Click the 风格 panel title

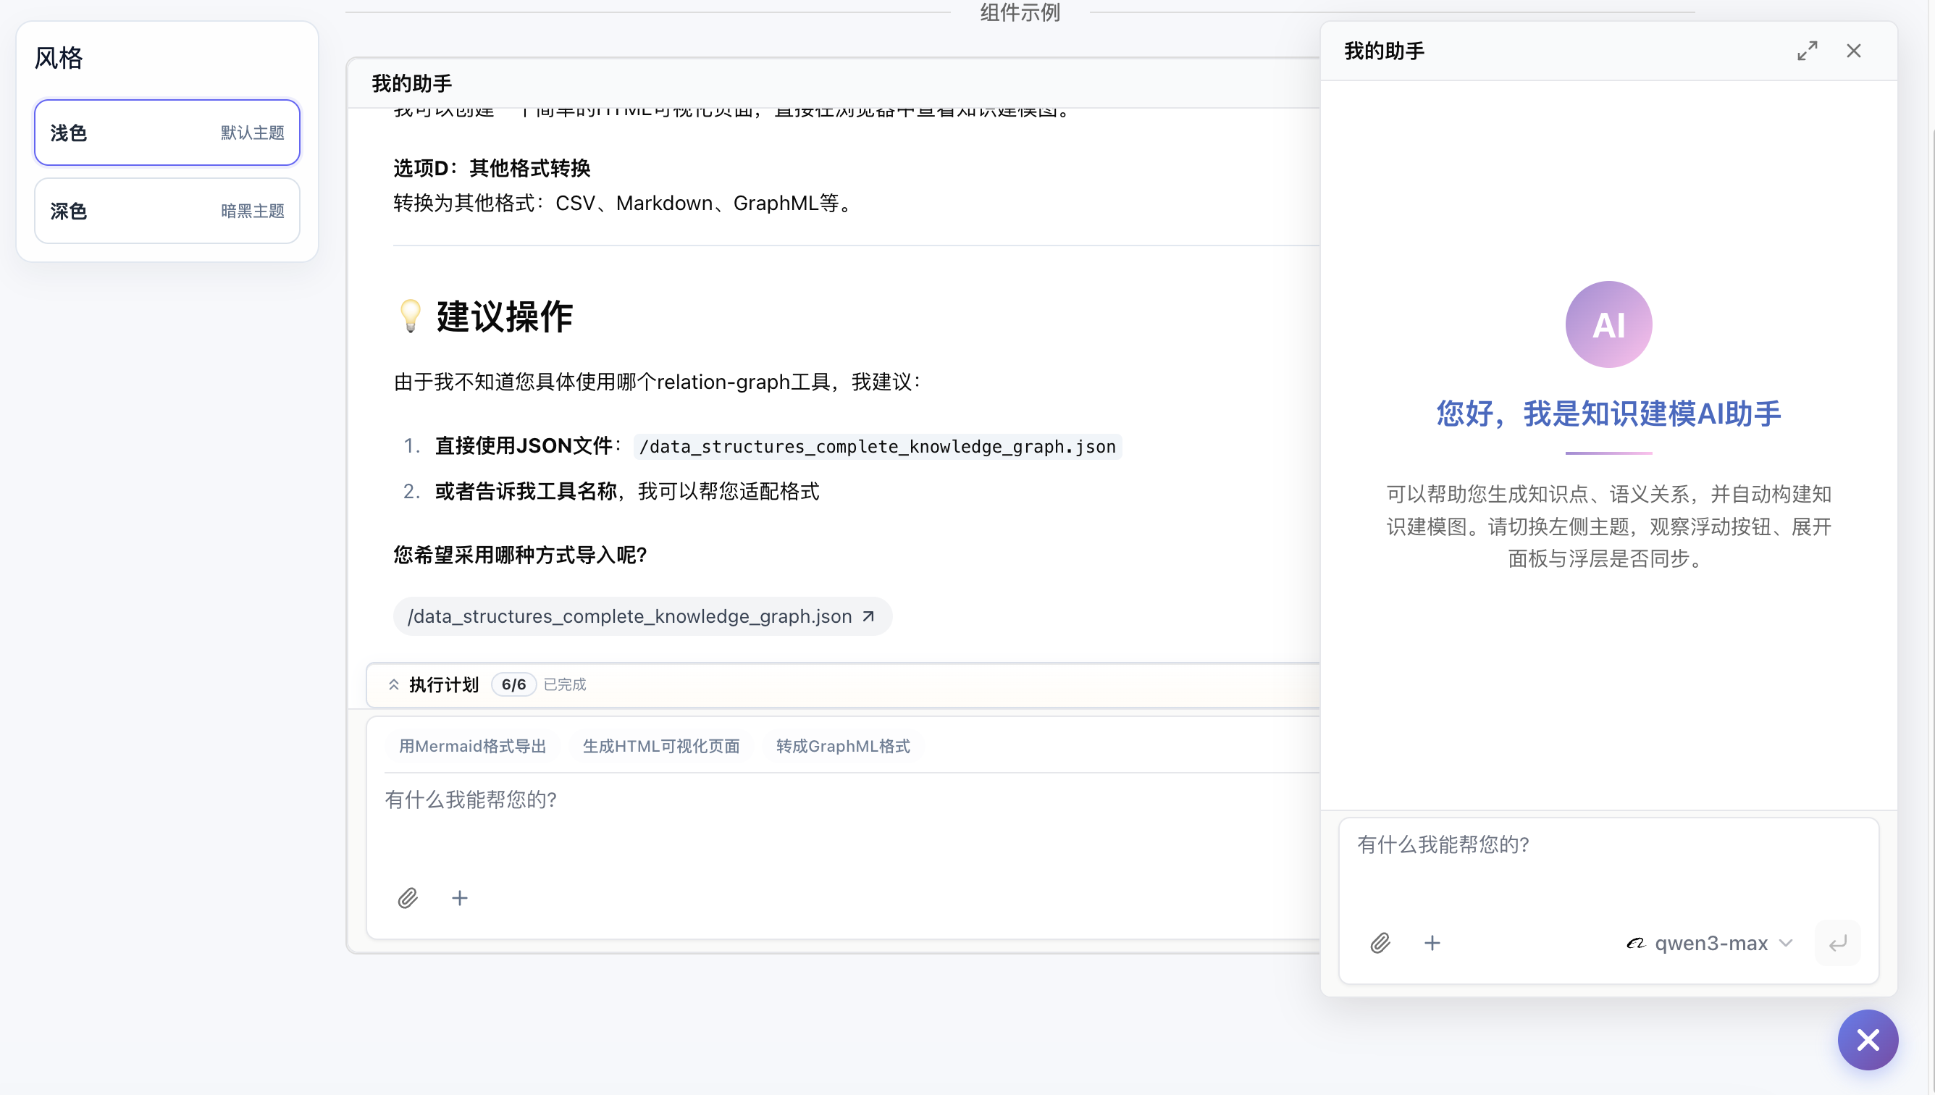tap(59, 58)
